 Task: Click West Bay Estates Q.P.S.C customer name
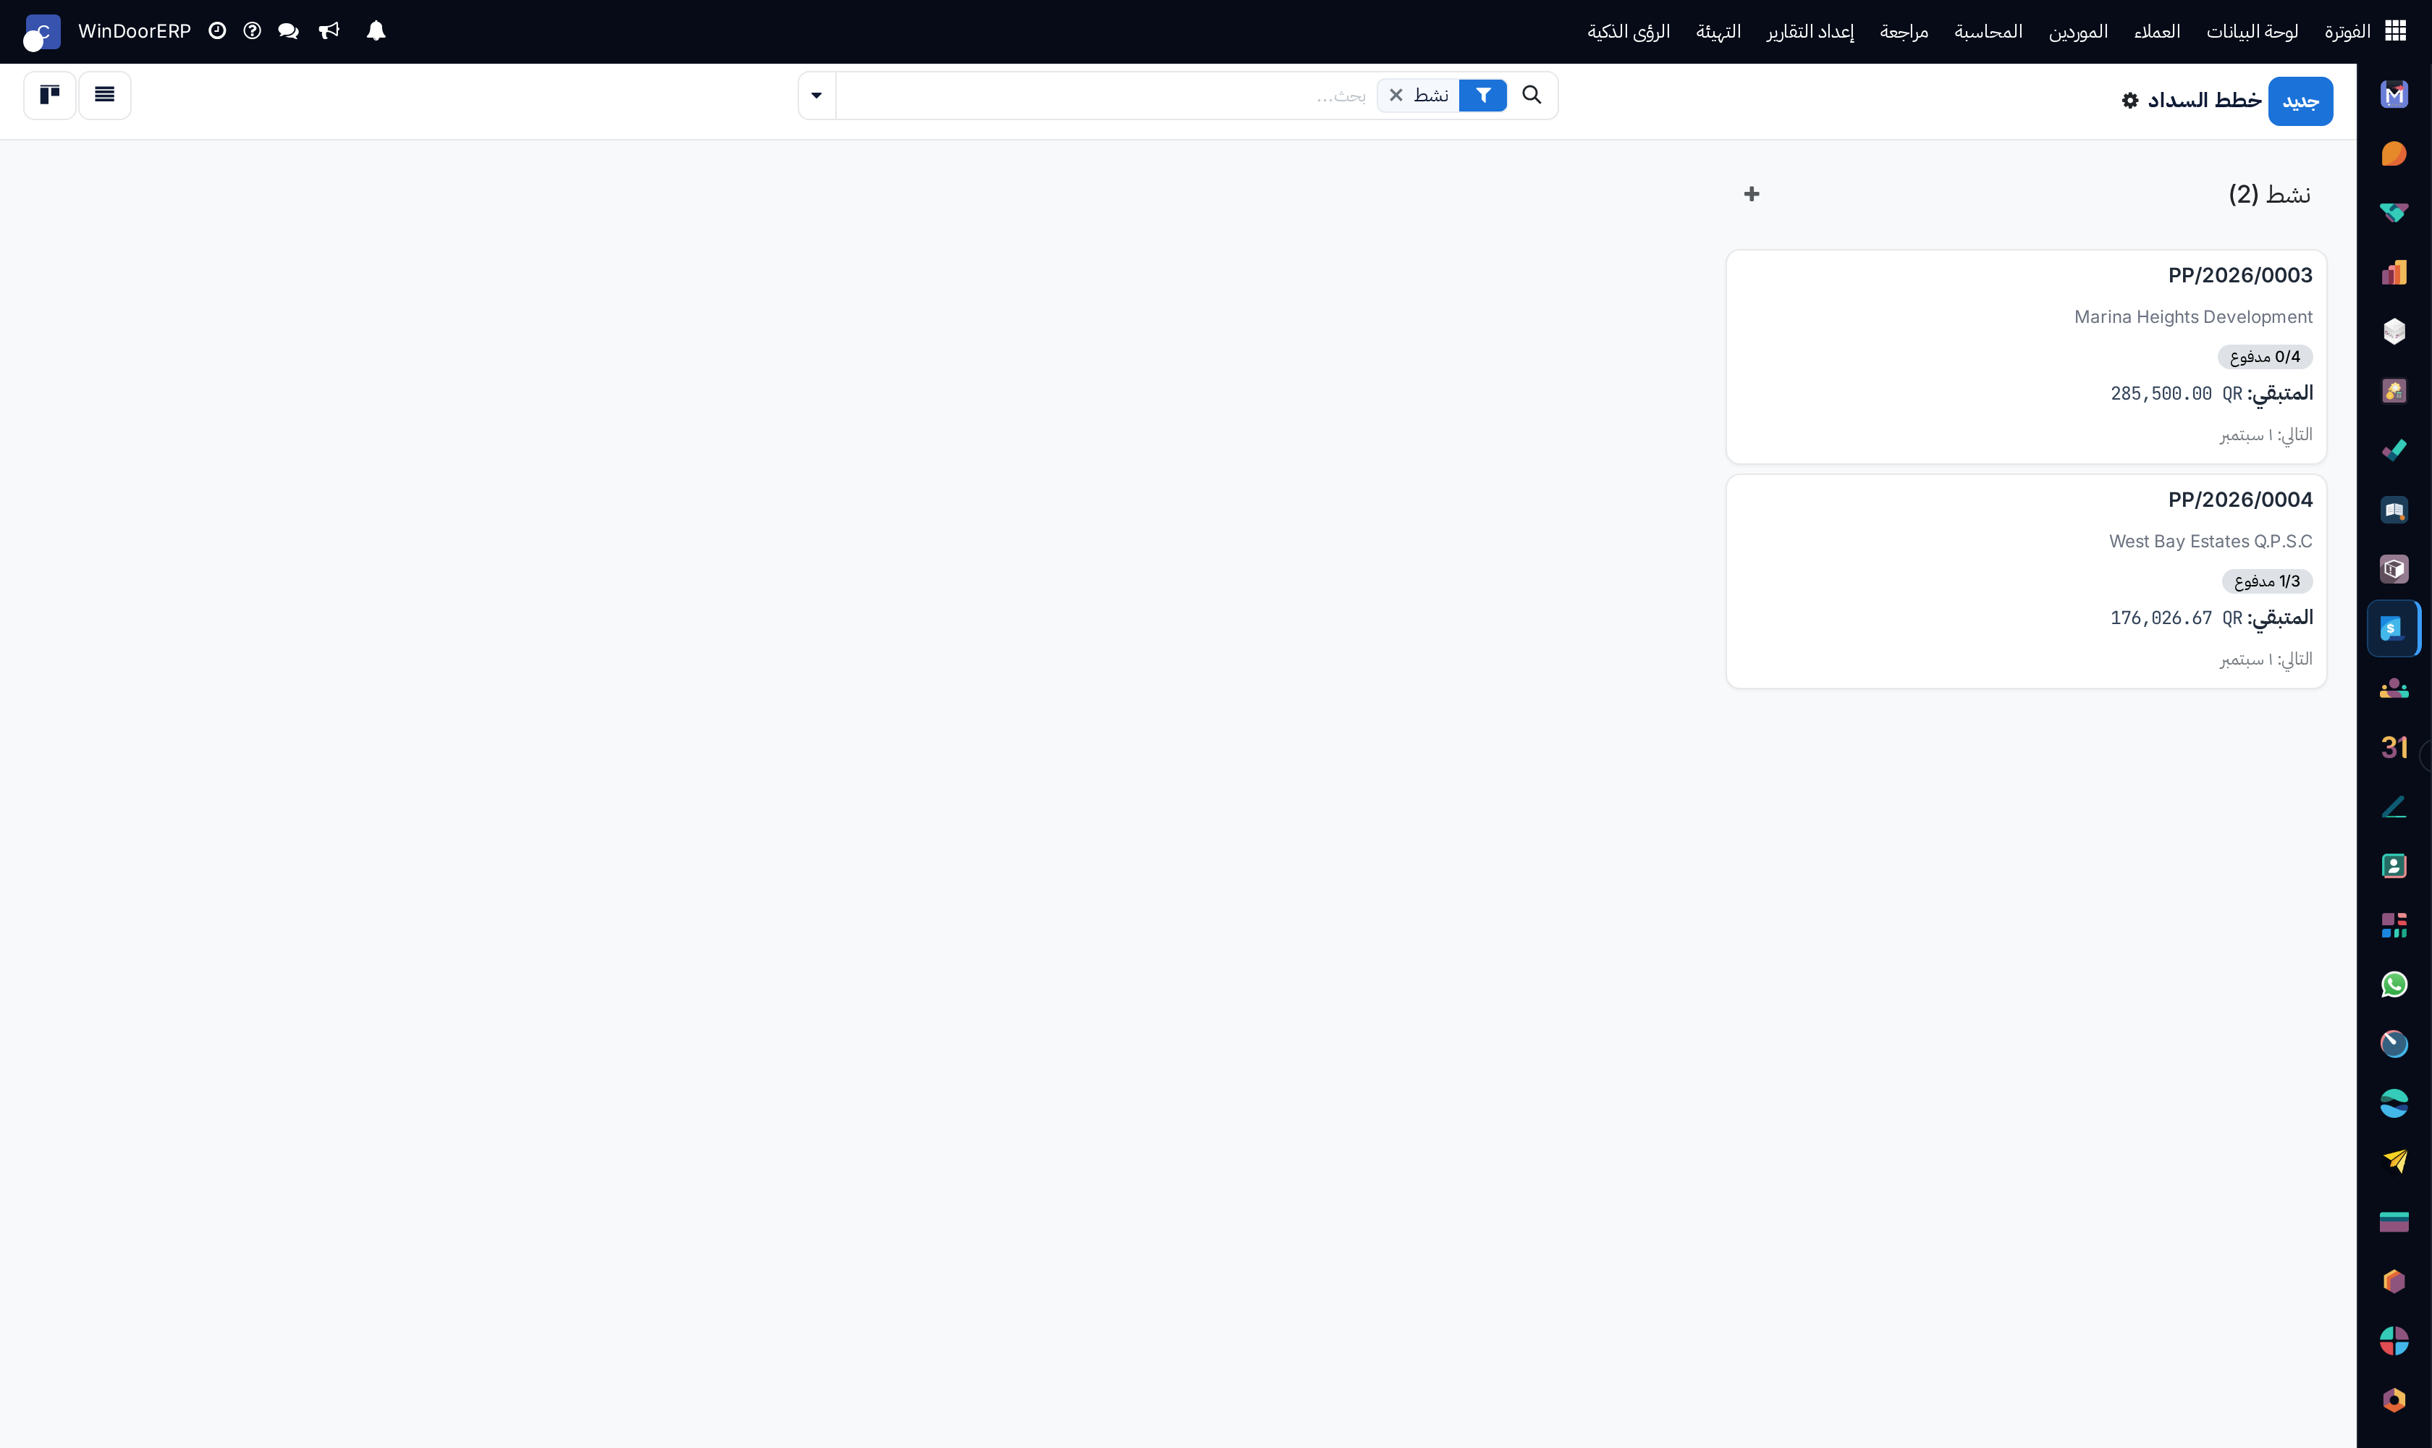coord(2211,541)
